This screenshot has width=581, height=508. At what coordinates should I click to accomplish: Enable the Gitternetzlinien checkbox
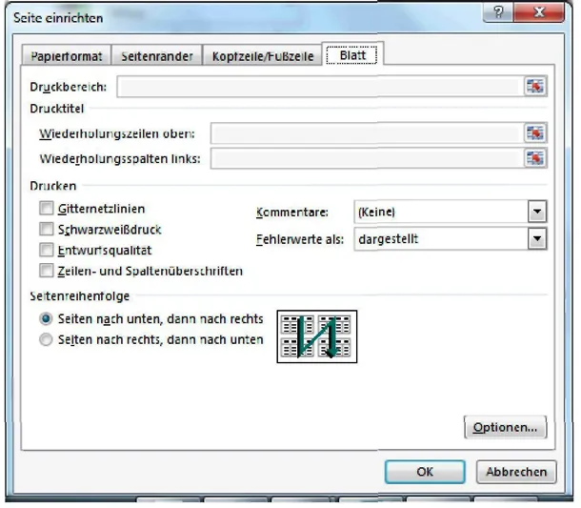pos(46,208)
